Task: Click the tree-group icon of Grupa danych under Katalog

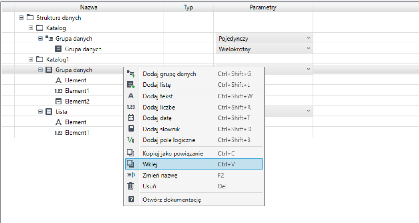Action: point(49,39)
